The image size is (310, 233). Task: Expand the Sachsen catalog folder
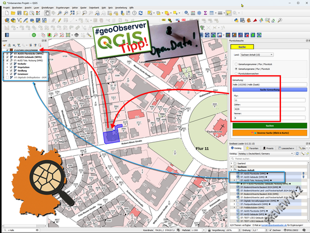[231, 167]
